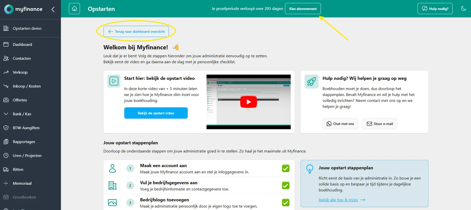Open Dashboard in the sidebar
Viewport: 471px width, 210px height.
point(31,44)
